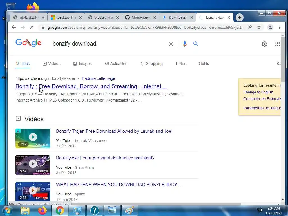Click the vertical page scrollbar thumb
288x216 pixels.
coord(283,60)
